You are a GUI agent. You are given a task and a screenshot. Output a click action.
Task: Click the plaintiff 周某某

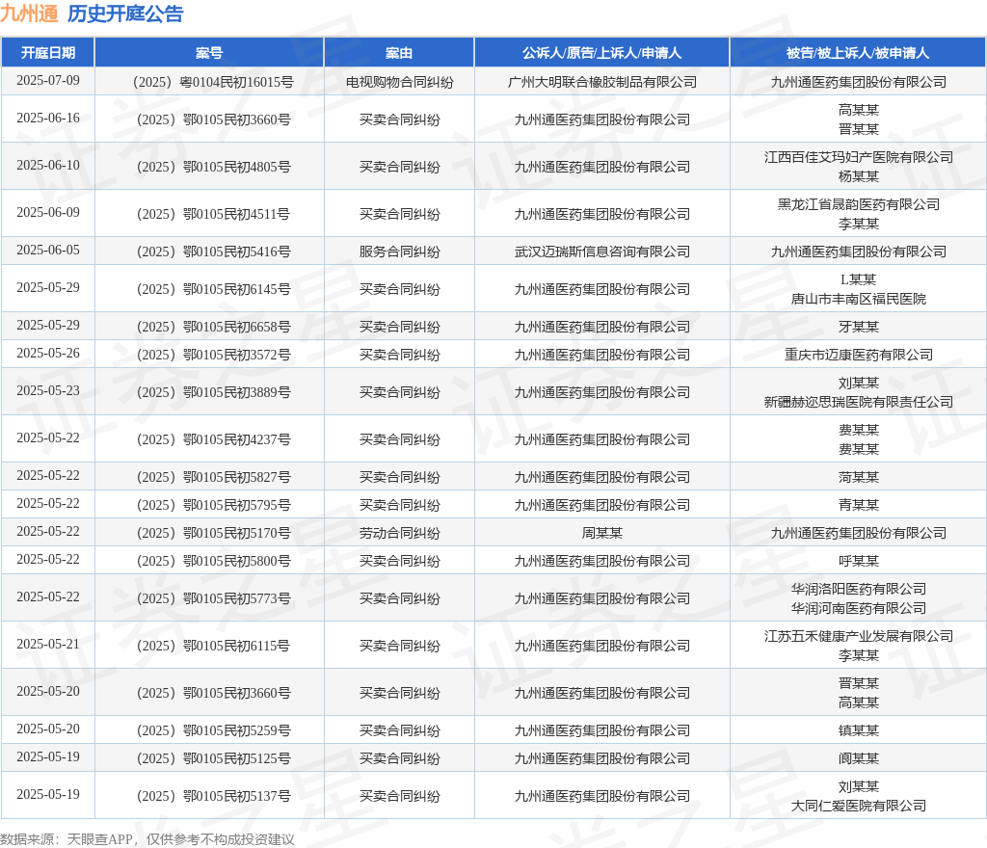[602, 534]
